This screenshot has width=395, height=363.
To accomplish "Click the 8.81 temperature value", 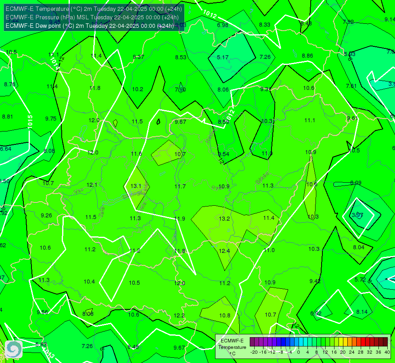I will click(x=7, y=117).
